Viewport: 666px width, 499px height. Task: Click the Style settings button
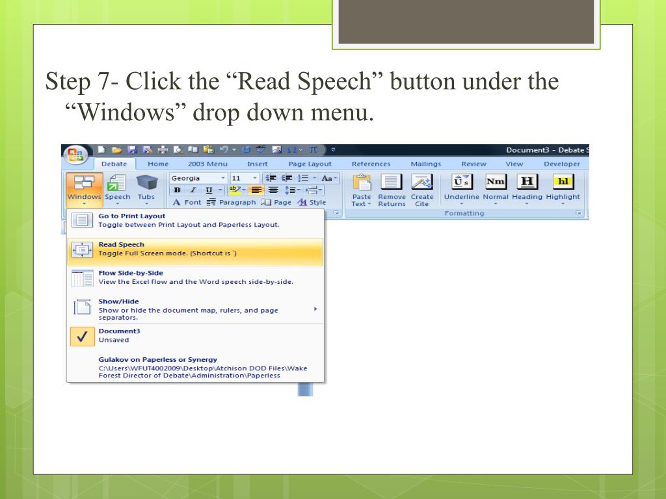click(x=312, y=203)
